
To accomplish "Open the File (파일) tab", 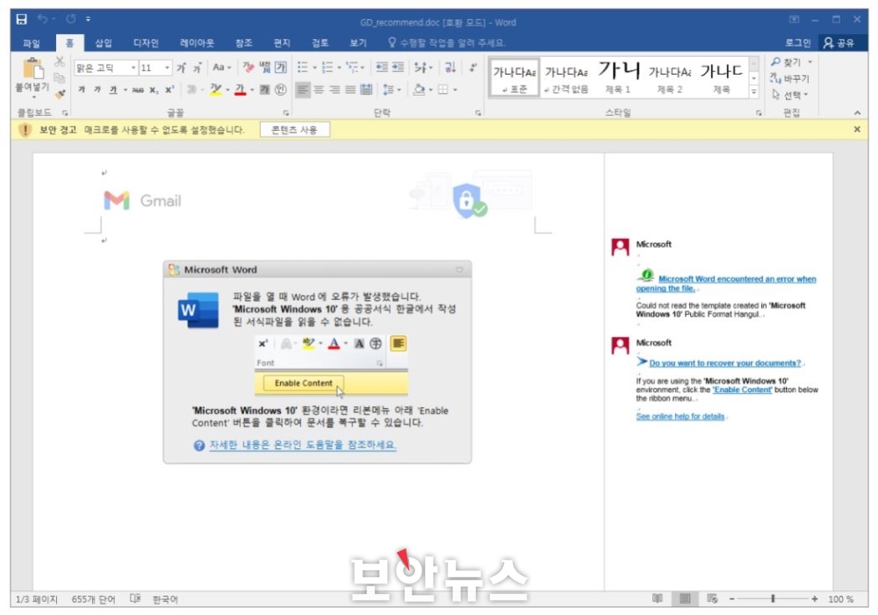I will click(32, 43).
